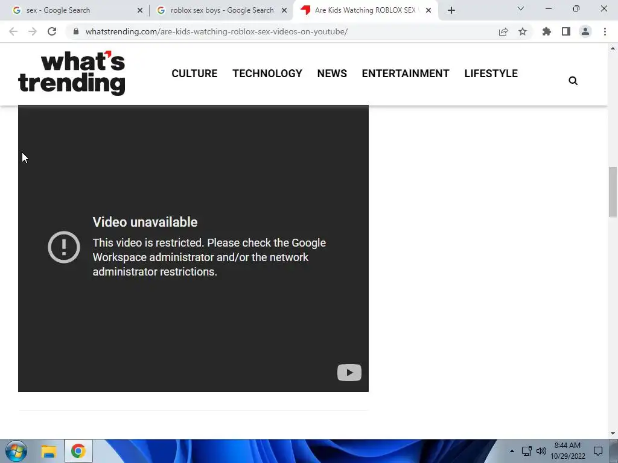This screenshot has height=463, width=618.
Task: Open the TECHNOLOGY menu section
Action: [x=267, y=74]
